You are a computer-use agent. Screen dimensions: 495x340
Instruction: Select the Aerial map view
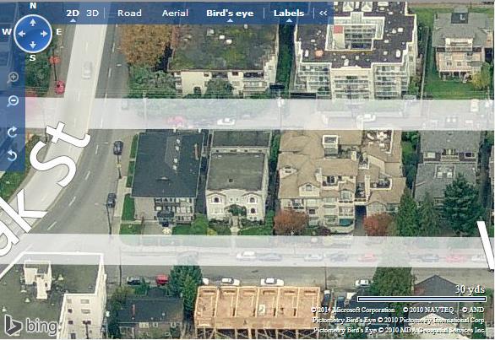(175, 13)
